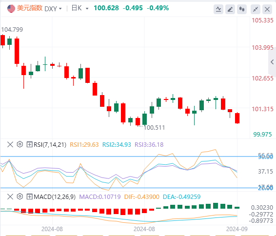Click the 103.995 price axis label
Viewport: 276px width, 236px height.
pos(262,48)
